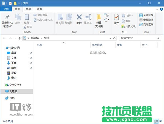Image resolution: width=164 pixels, height=124 pixels.
Task: Click Select none (全部取消)
Action: [146, 20]
